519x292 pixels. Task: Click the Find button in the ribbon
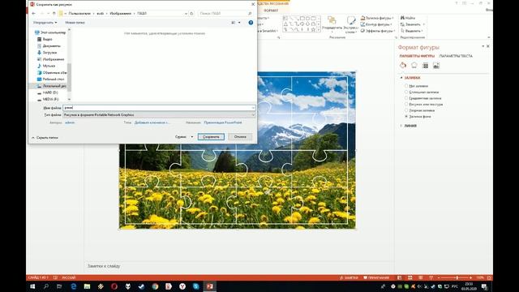408,18
